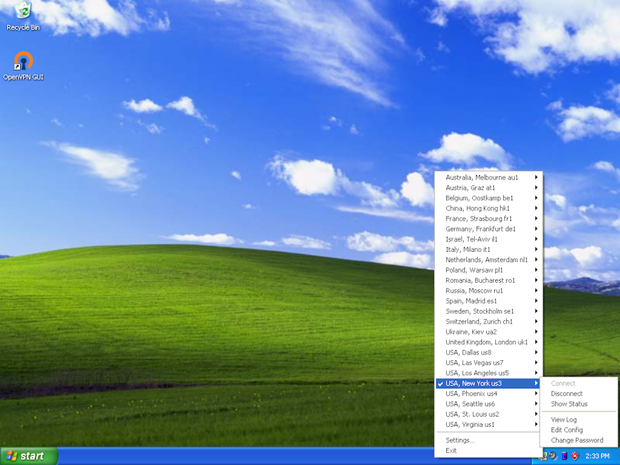Viewport: 620px width, 465px height.
Task: Choose Exit in the OpenVPN menu
Action: [x=488, y=450]
